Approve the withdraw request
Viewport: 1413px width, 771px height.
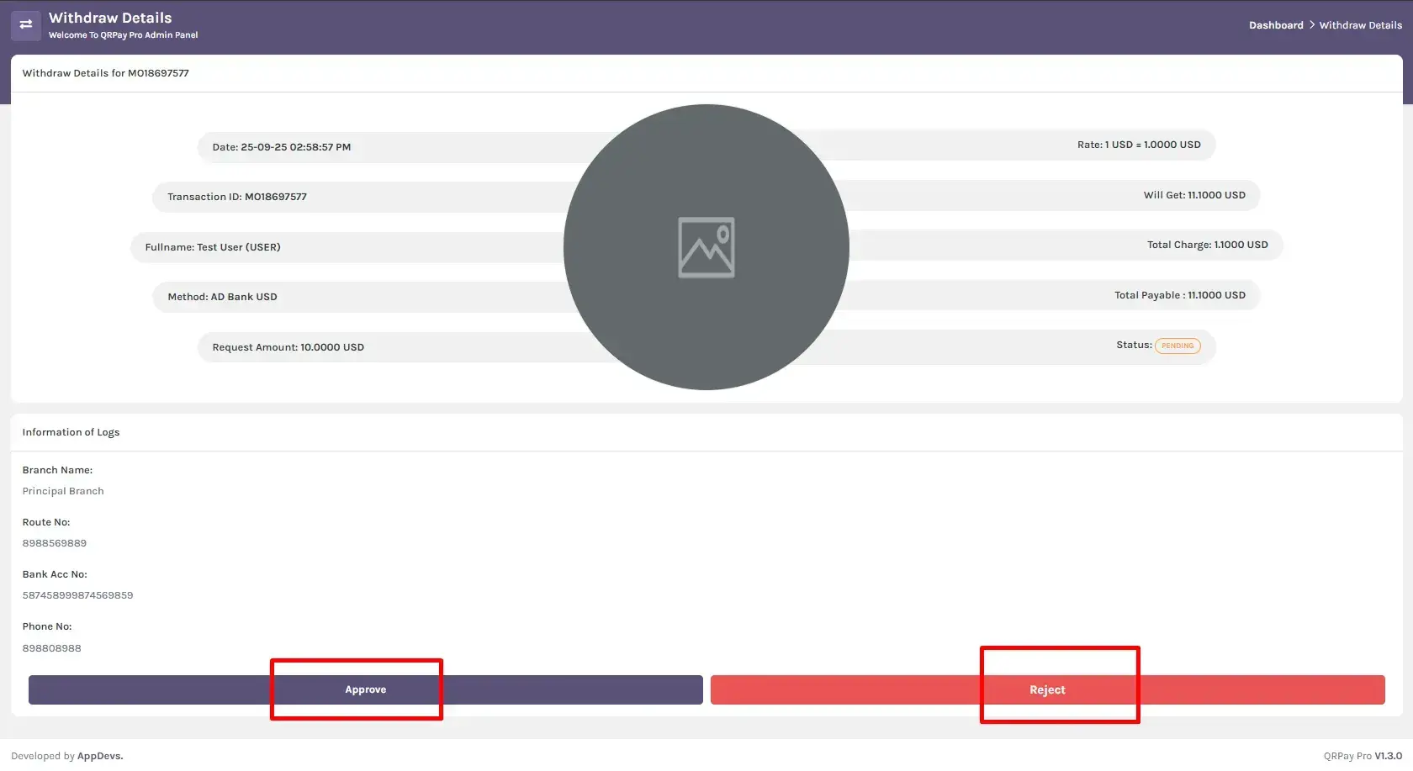point(366,689)
